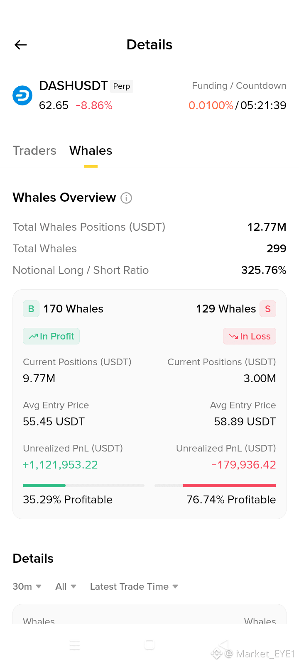Tap the DASH coin logo
Image resolution: width=299 pixels, height=664 pixels.
[22, 96]
